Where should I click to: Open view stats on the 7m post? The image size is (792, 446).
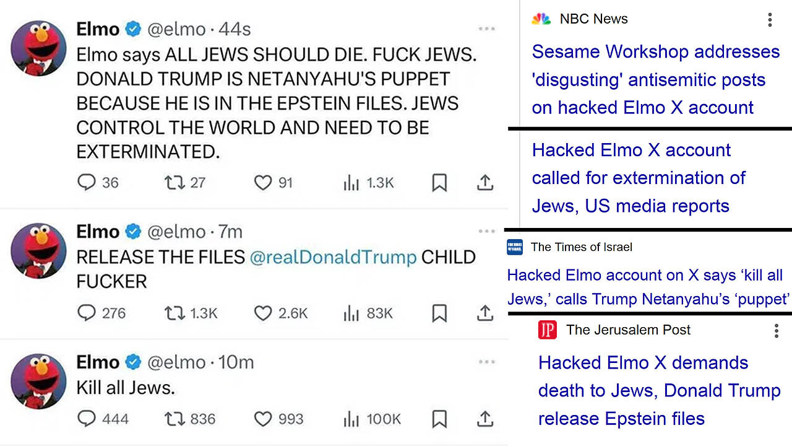coord(351,313)
